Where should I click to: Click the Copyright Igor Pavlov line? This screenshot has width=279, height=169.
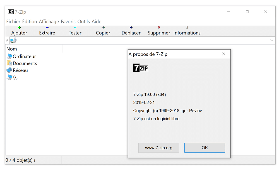tap(167, 111)
